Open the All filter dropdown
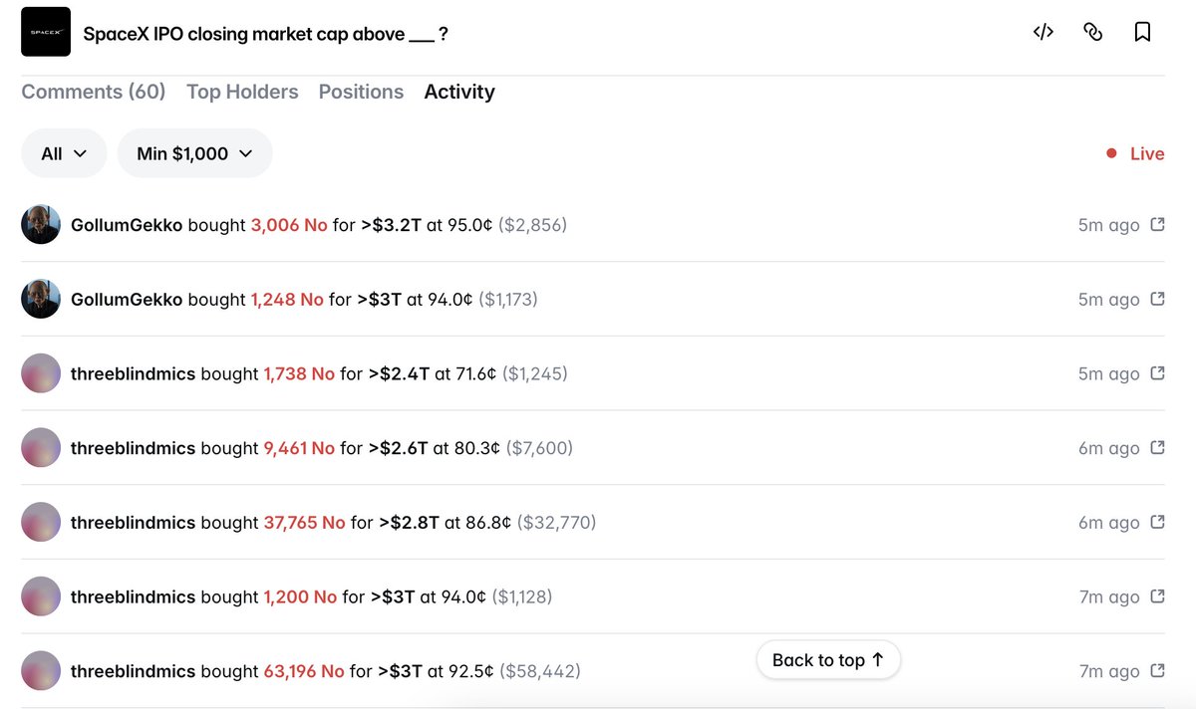This screenshot has width=1196, height=709. tap(64, 153)
